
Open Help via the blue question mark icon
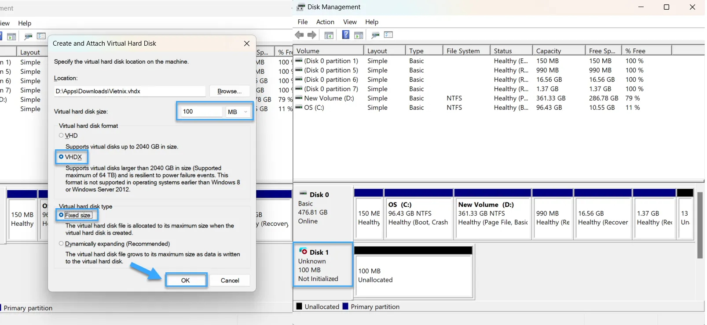346,35
